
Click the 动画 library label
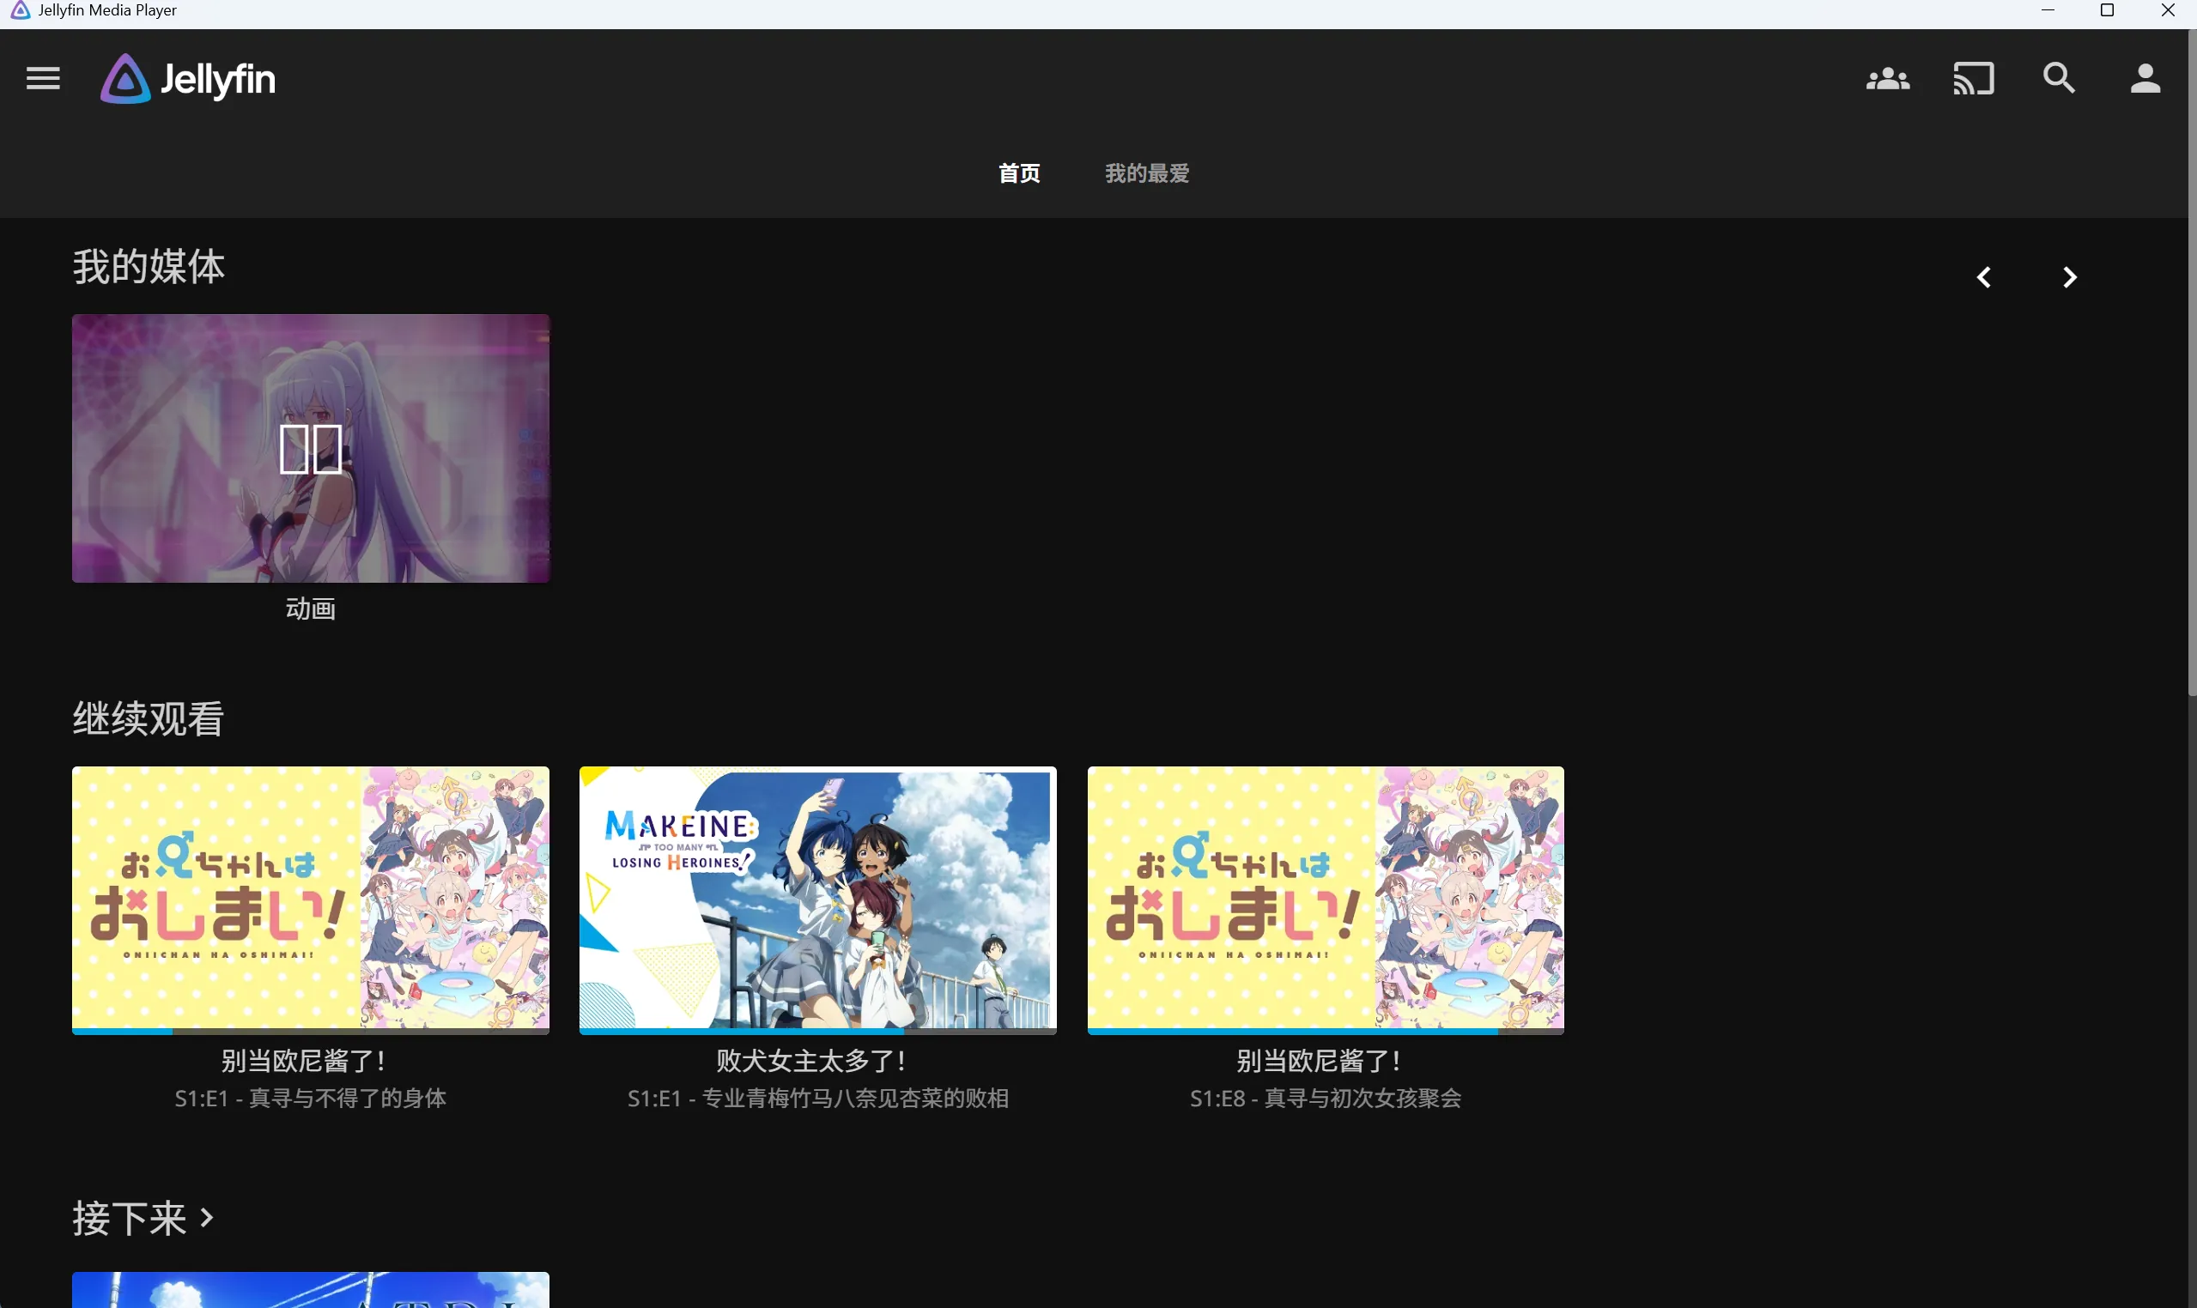[310, 609]
